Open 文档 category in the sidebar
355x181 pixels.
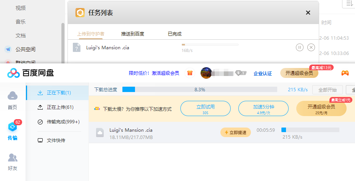(x=21, y=36)
